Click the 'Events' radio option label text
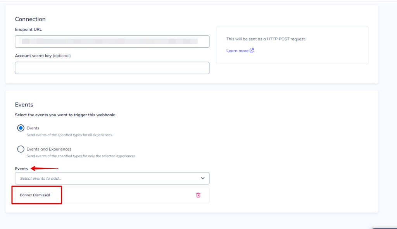The image size is (397, 229). (33, 128)
